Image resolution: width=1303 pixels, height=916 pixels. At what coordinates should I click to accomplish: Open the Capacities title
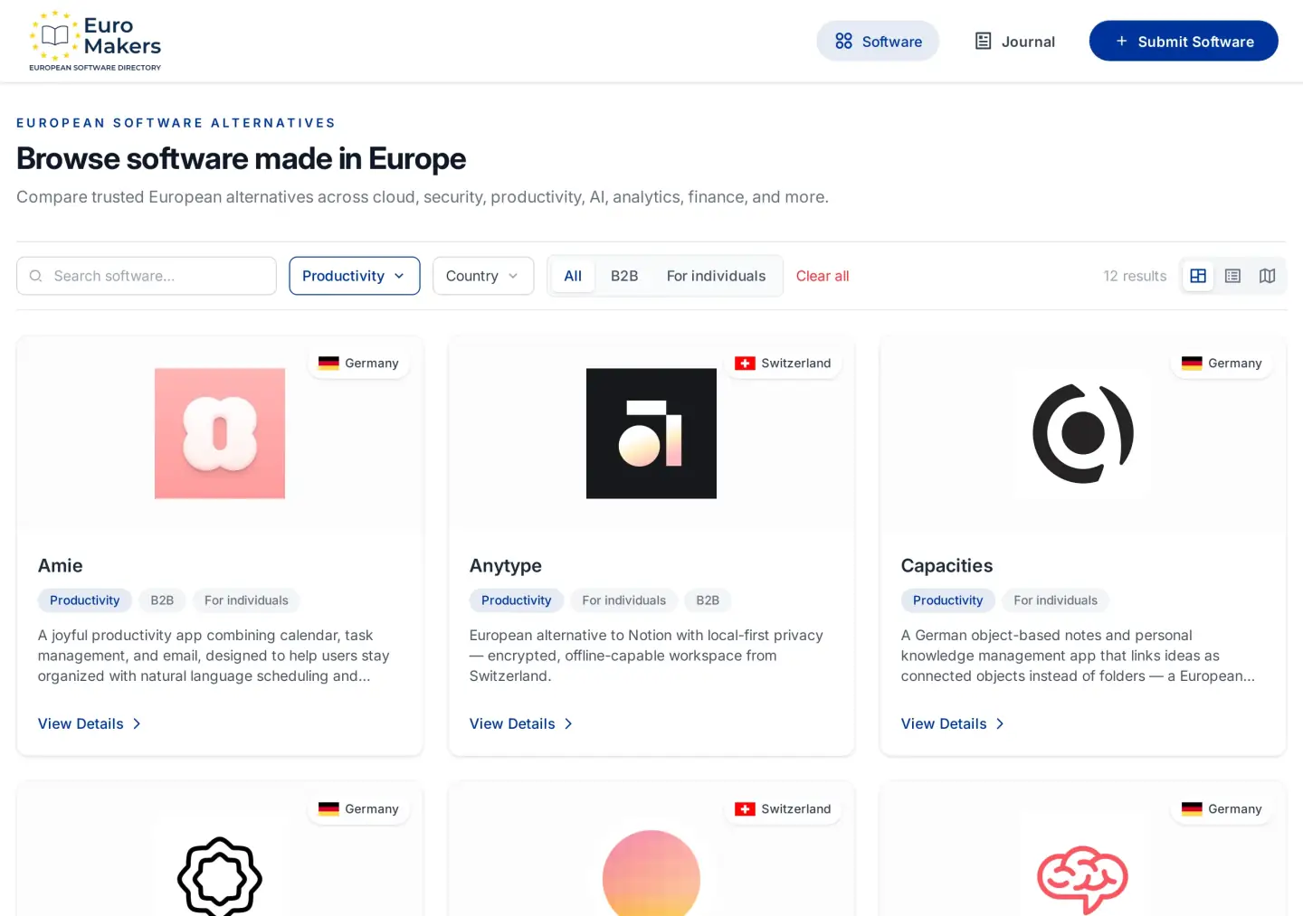[x=946, y=566]
